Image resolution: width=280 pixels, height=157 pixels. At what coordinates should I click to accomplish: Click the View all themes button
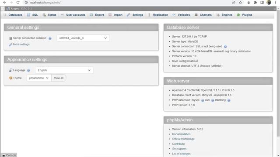pos(59,78)
